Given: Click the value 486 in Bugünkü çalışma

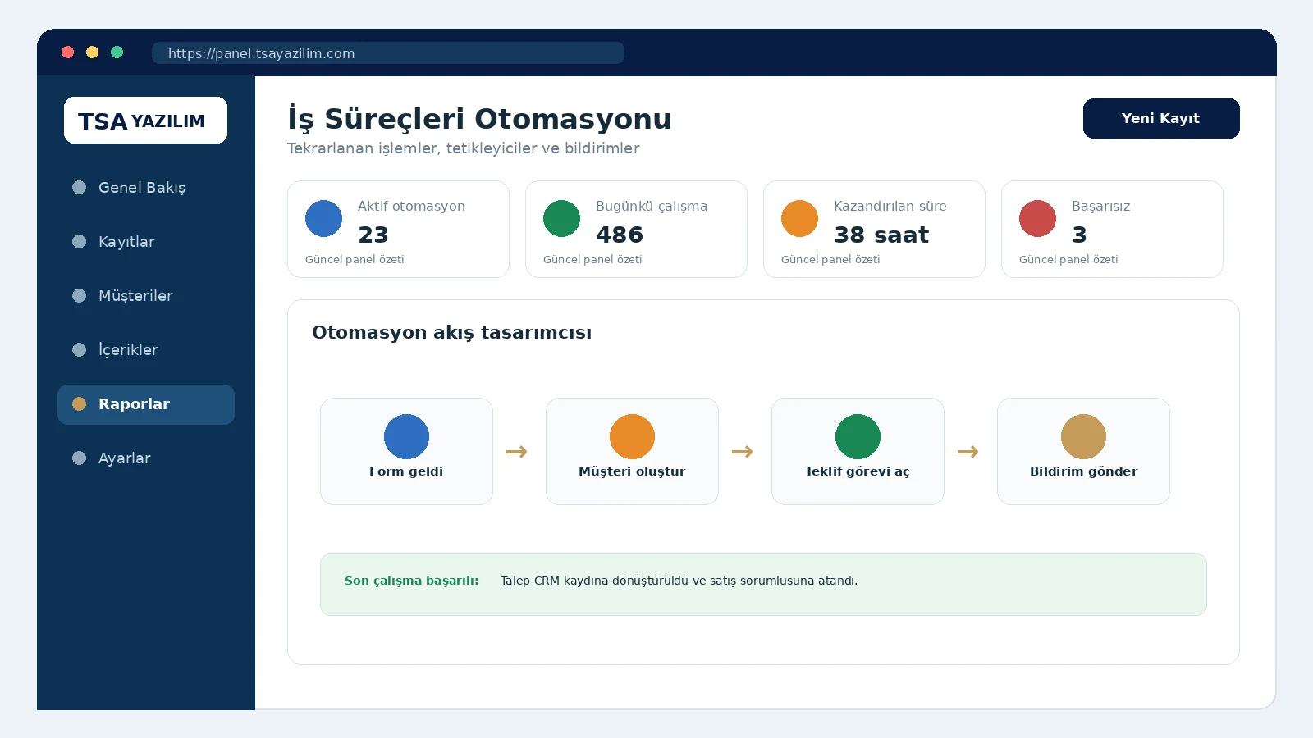Looking at the screenshot, I should (x=620, y=235).
